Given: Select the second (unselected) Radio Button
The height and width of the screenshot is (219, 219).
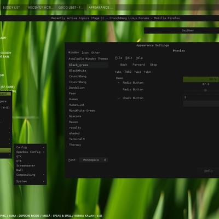Looking at the screenshot, I should click(x=131, y=89).
